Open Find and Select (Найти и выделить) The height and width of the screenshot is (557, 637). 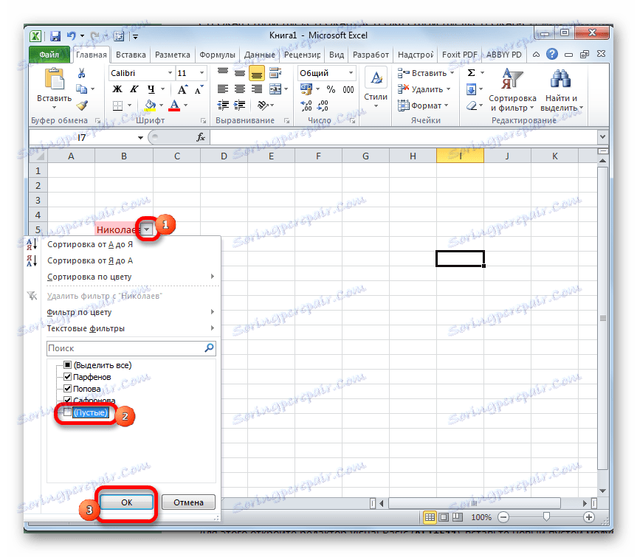point(562,90)
